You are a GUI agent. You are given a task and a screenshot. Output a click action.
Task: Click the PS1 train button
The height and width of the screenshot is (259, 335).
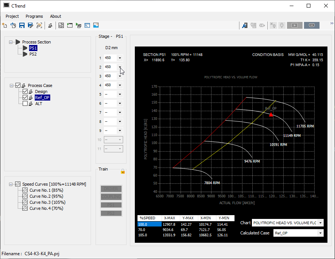[x=111, y=205]
